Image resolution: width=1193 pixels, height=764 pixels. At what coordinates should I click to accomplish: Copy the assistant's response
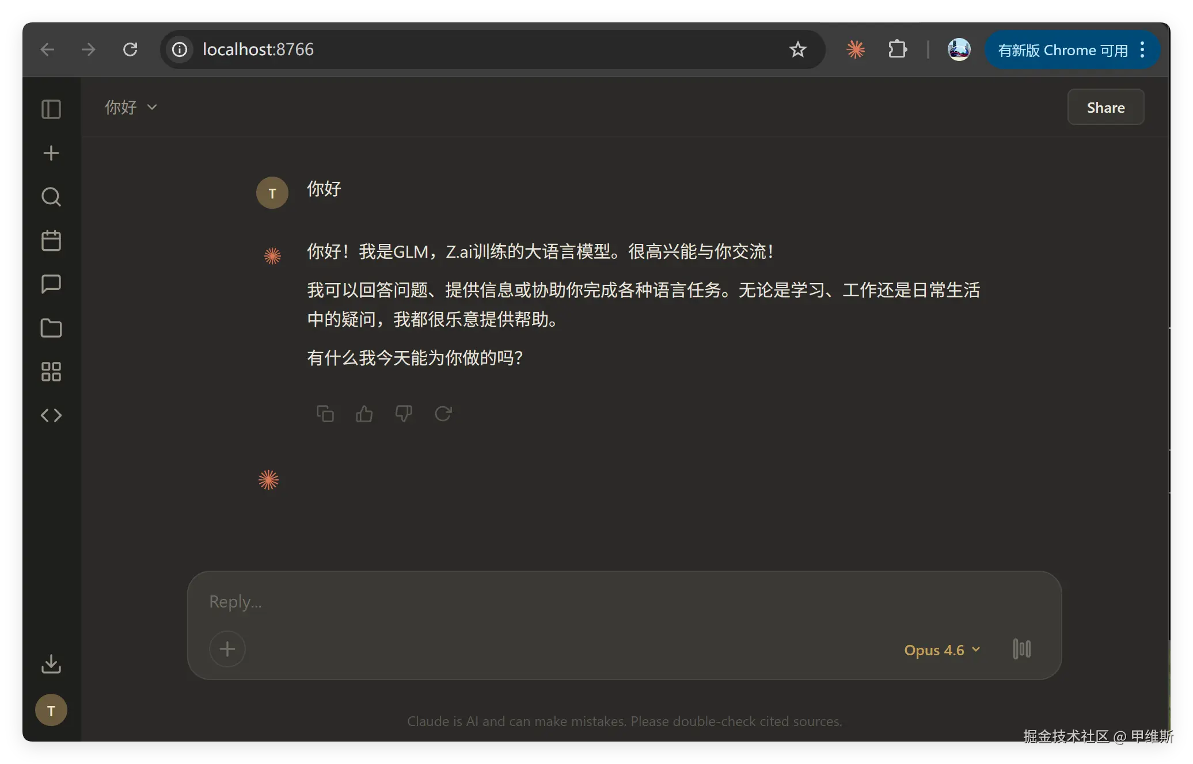[325, 414]
